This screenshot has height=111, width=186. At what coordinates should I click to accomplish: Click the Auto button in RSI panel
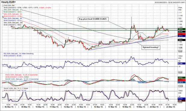180,72
